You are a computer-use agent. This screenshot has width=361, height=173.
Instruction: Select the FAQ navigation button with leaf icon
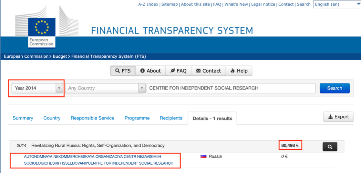click(178, 71)
